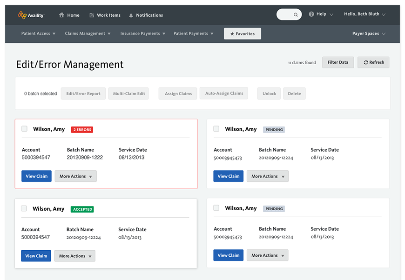Click account number on 2 Errors card
This screenshot has height=280, width=405.
(36, 157)
